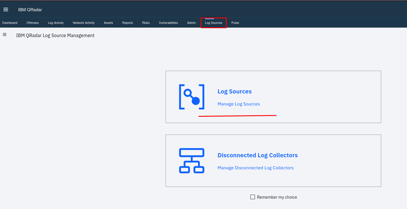Open the Offenses tab

(x=32, y=23)
